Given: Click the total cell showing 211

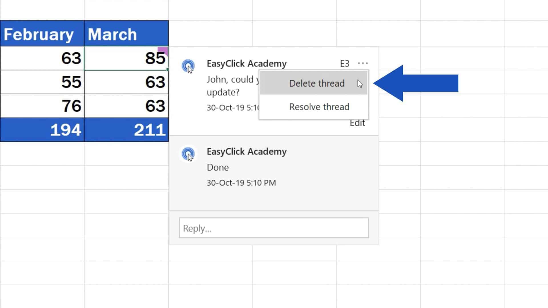Looking at the screenshot, I should 126,130.
